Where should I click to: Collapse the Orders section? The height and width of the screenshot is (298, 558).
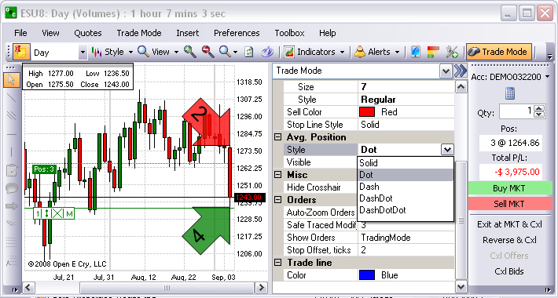(278, 200)
